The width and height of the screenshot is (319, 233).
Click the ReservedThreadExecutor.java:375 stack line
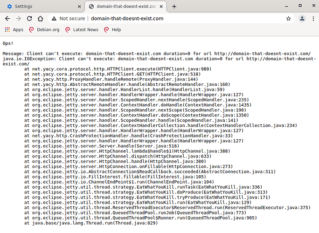coord(167,207)
